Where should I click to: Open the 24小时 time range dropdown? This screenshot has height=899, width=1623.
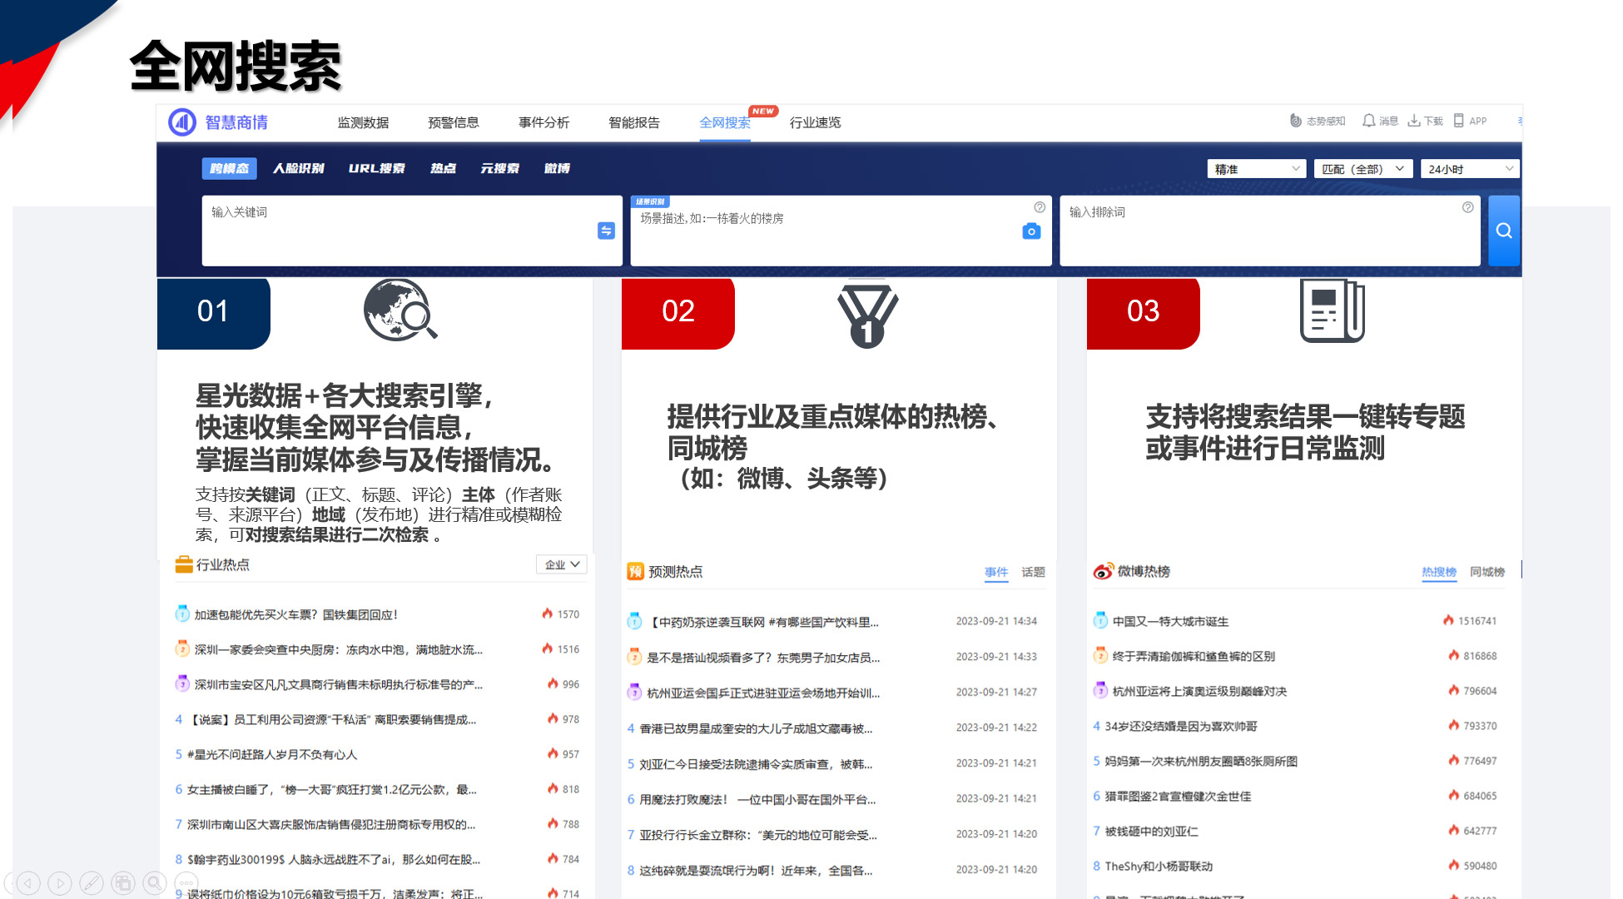tap(1469, 169)
